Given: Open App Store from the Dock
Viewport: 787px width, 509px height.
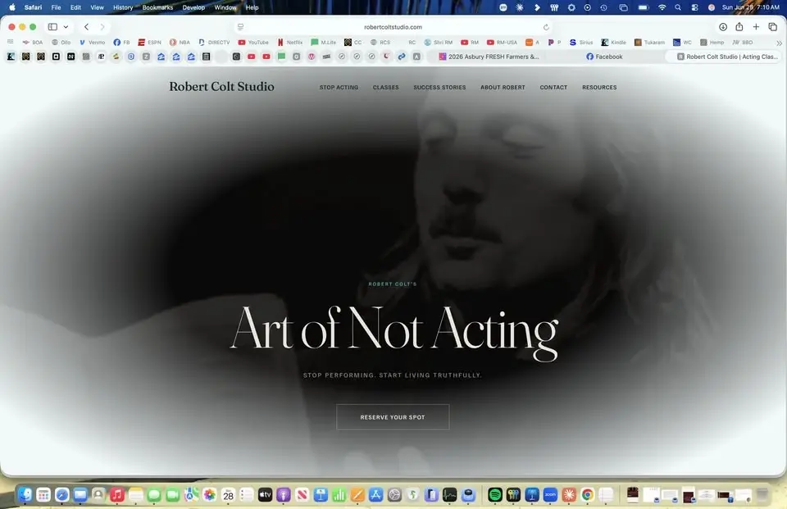Looking at the screenshot, I should tap(376, 495).
